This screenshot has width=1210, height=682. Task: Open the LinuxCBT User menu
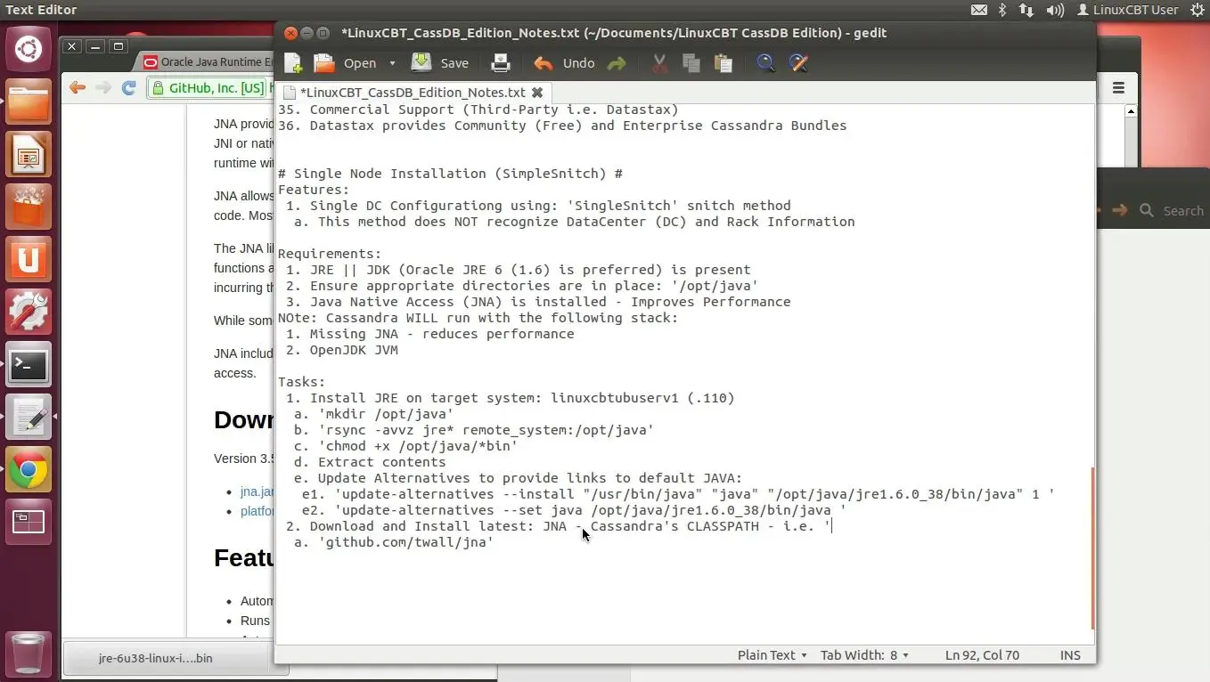1127,10
